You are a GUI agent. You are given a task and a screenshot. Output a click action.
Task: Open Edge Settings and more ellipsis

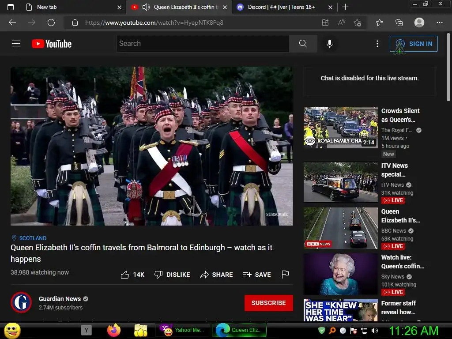pos(439,23)
